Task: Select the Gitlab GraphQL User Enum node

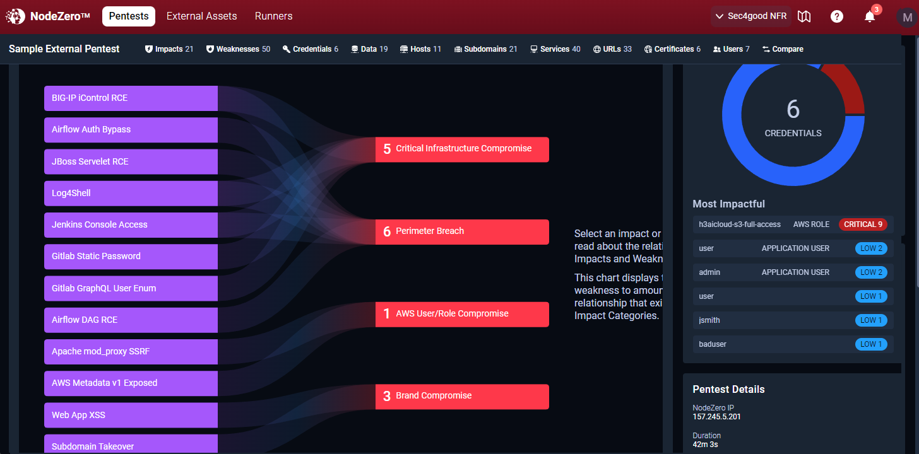Action: pos(131,288)
